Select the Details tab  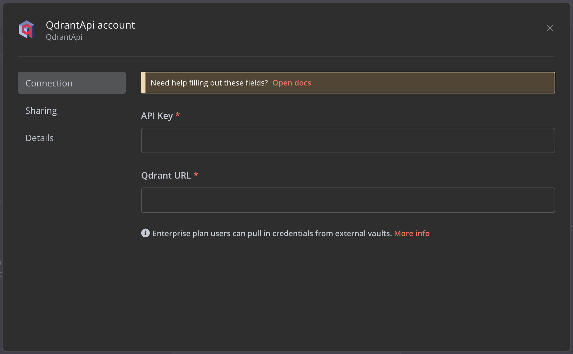[x=39, y=138]
